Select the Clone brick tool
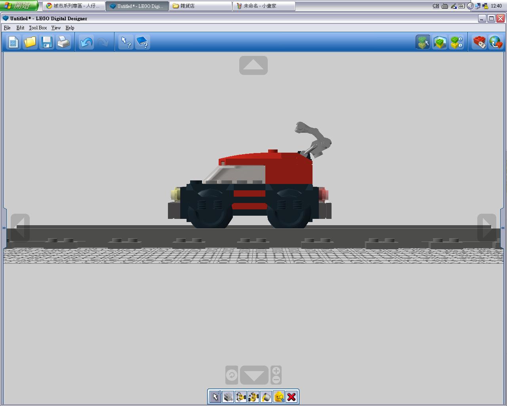 coord(228,397)
